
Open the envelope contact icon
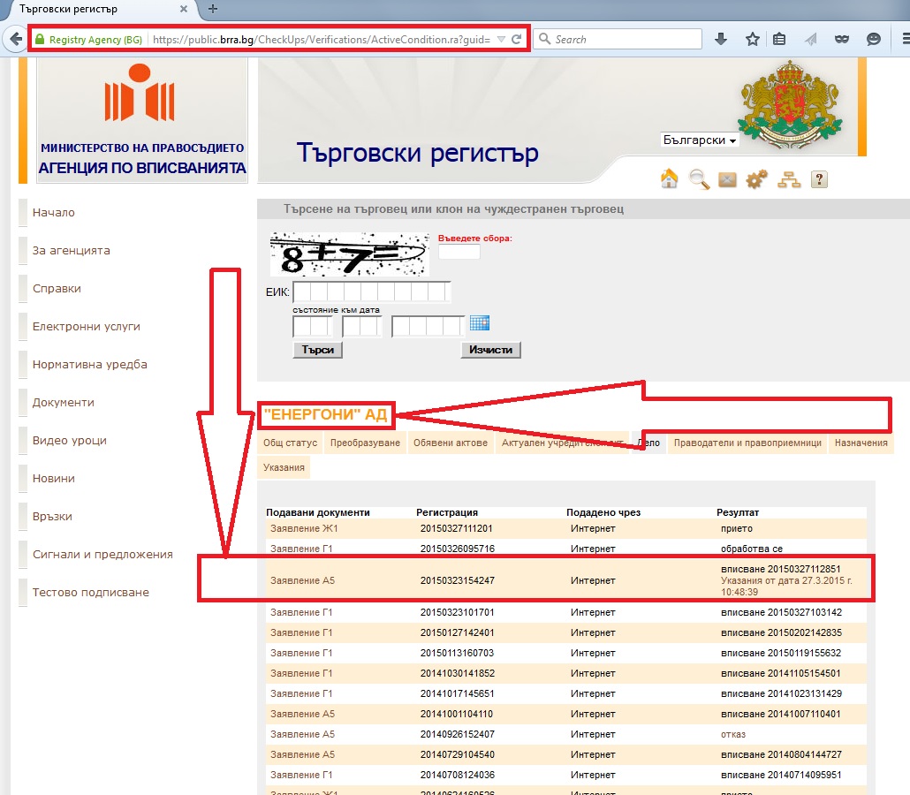[x=727, y=180]
